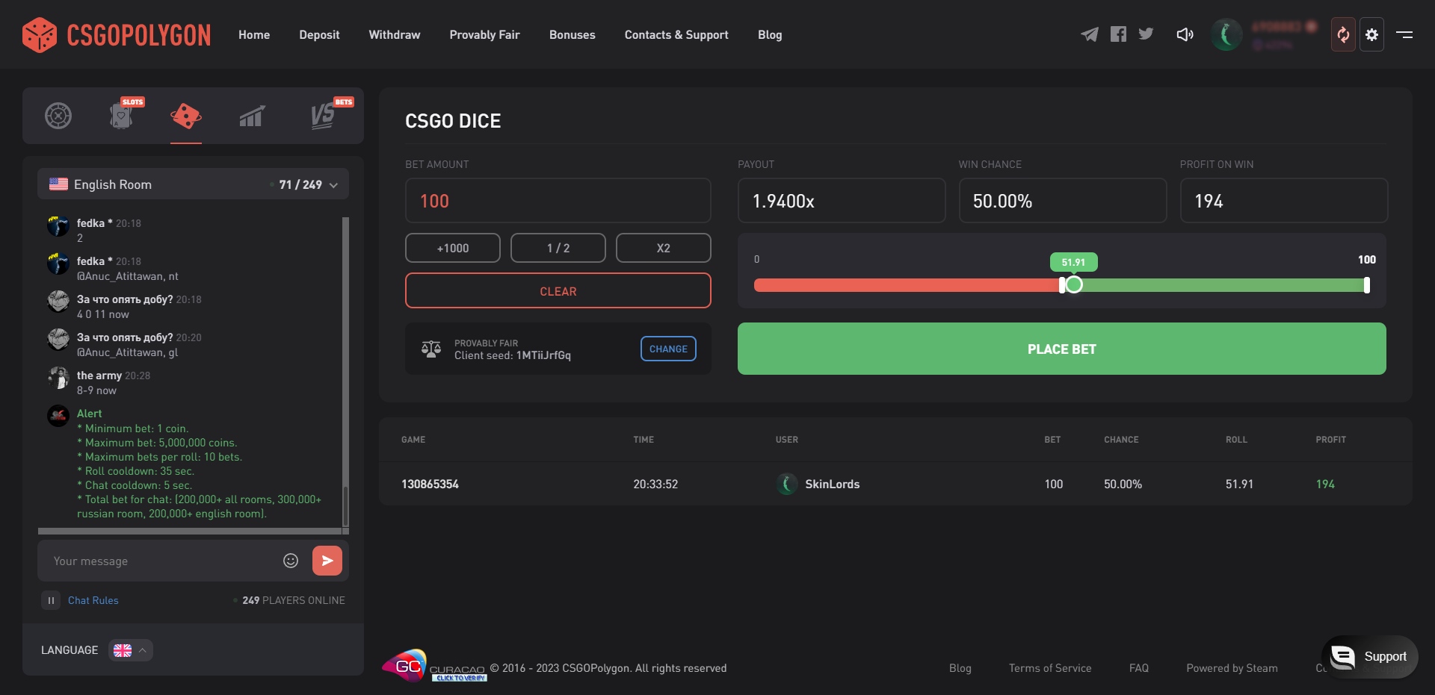This screenshot has width=1435, height=695.
Task: Click the CSGOPolygon logo
Action: [117, 34]
